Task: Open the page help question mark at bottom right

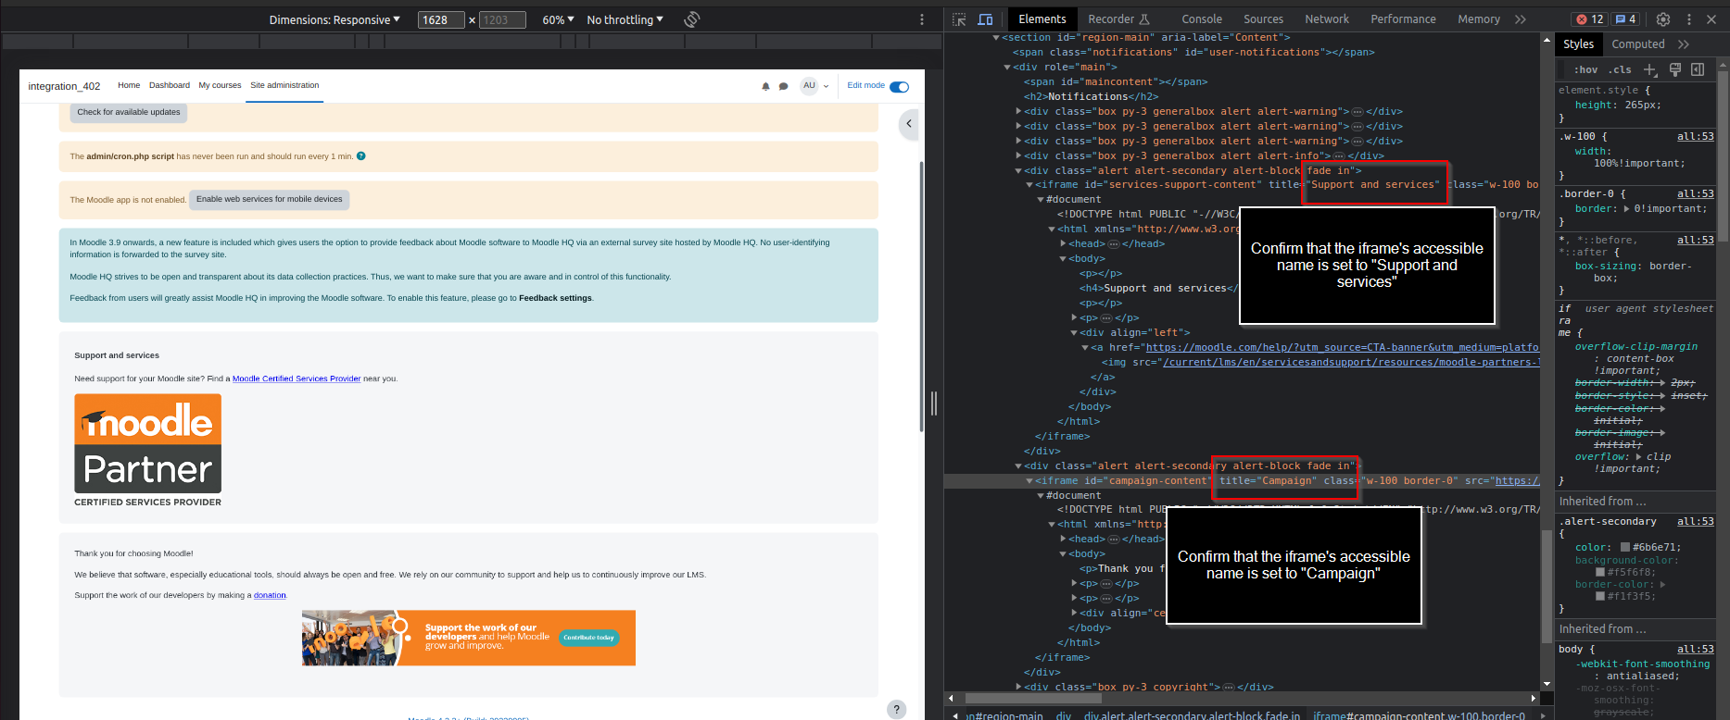Action: pos(897,709)
